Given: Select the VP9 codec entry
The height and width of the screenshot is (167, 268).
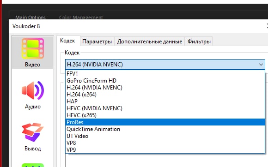Looking at the screenshot, I should coord(165,150).
